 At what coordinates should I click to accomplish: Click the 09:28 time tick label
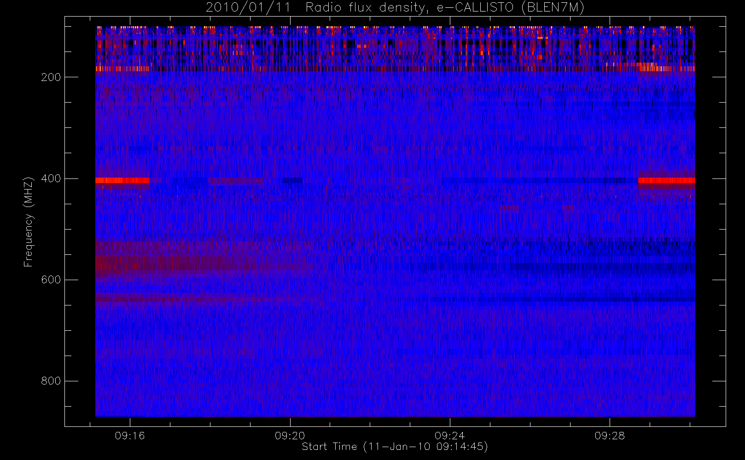610,436
